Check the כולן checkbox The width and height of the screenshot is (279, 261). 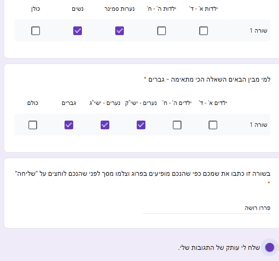point(35,31)
